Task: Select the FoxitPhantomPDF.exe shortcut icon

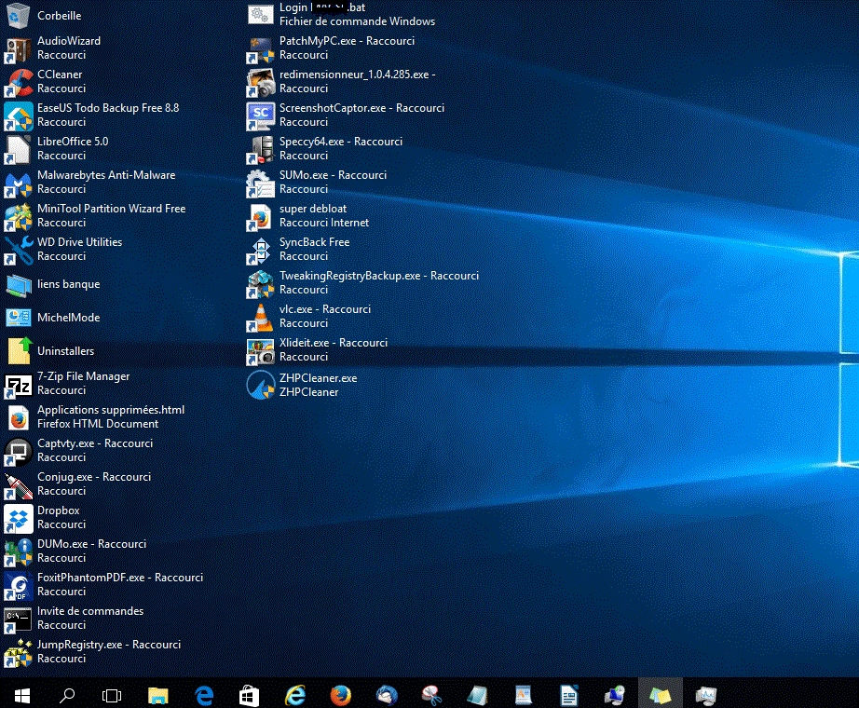Action: [18, 584]
